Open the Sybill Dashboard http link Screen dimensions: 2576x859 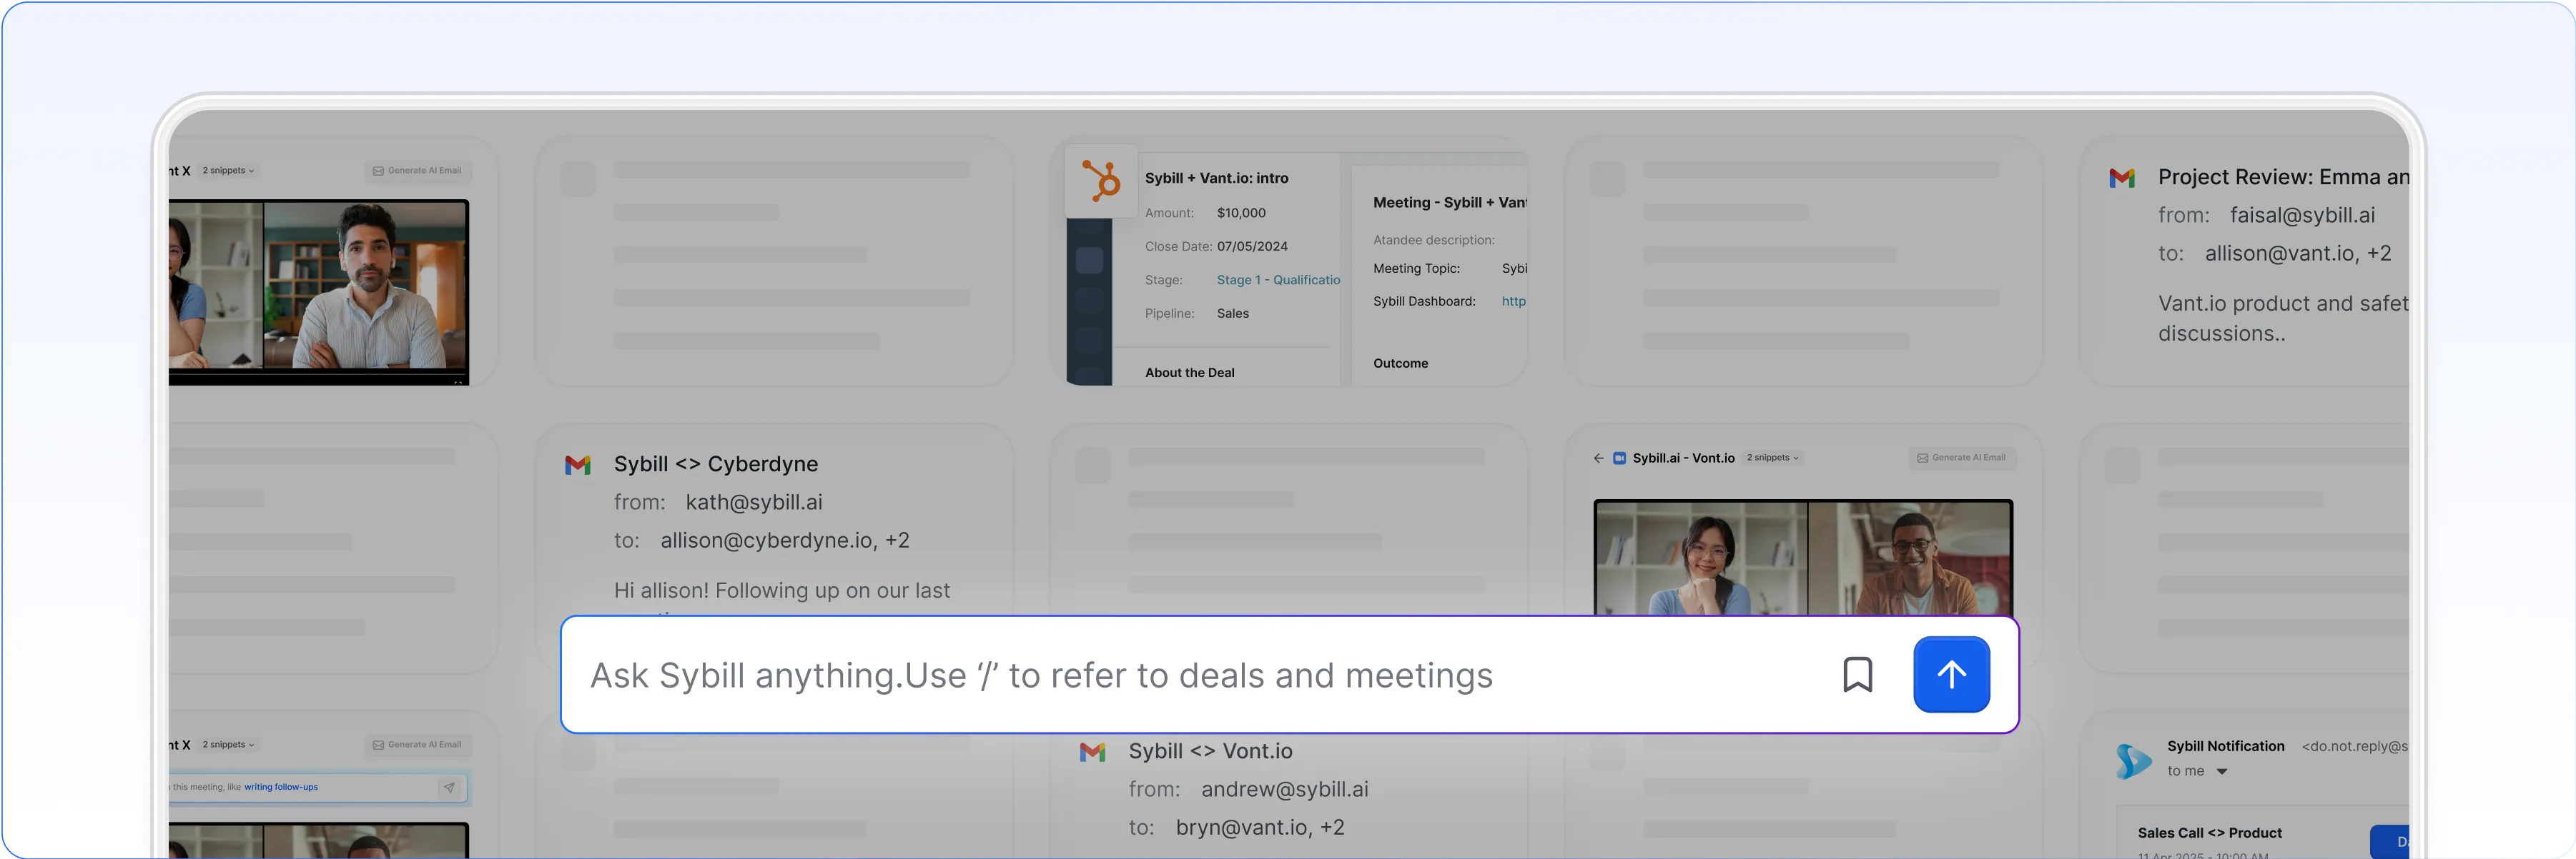point(1513,301)
